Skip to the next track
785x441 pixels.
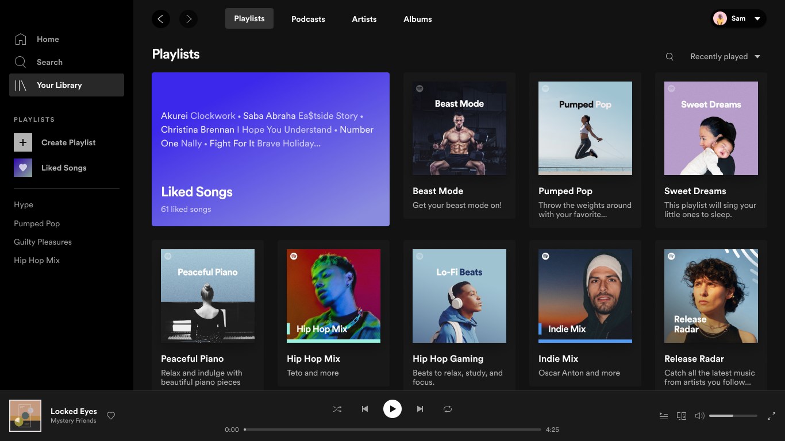(420, 409)
